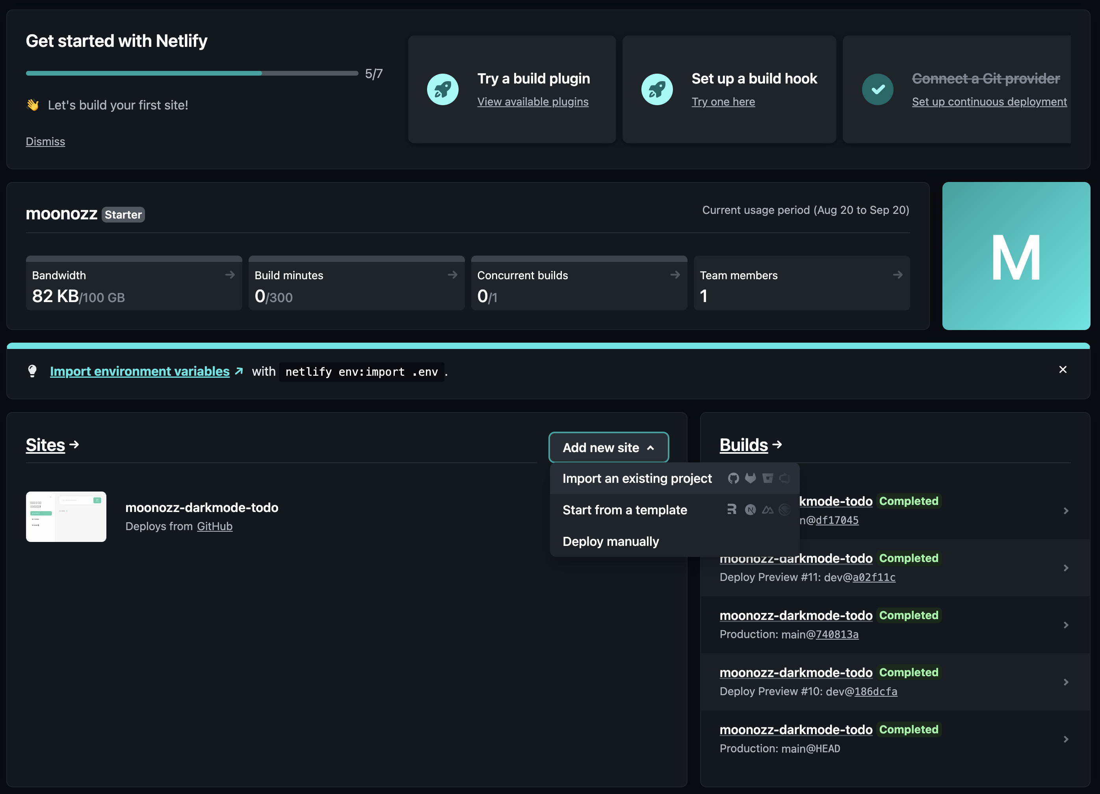Open View available plugins link
The height and width of the screenshot is (794, 1100).
pyautogui.click(x=533, y=102)
